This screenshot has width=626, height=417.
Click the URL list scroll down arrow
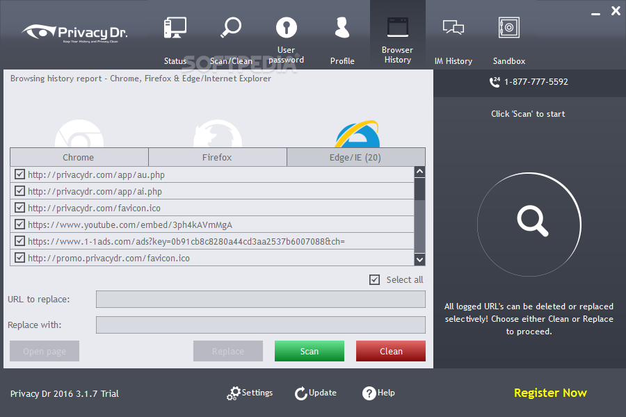[419, 260]
